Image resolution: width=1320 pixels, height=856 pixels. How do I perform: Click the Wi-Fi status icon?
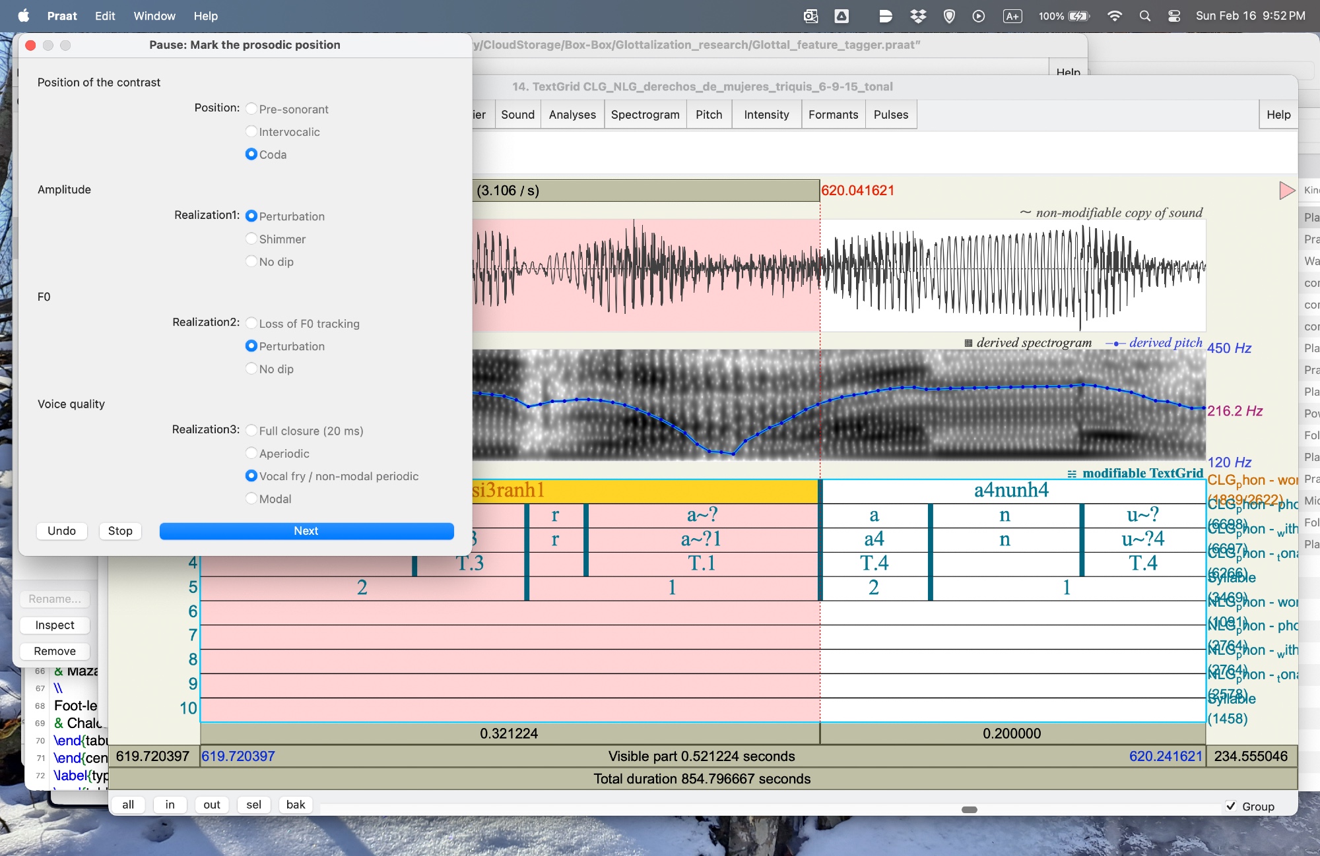click(x=1115, y=16)
